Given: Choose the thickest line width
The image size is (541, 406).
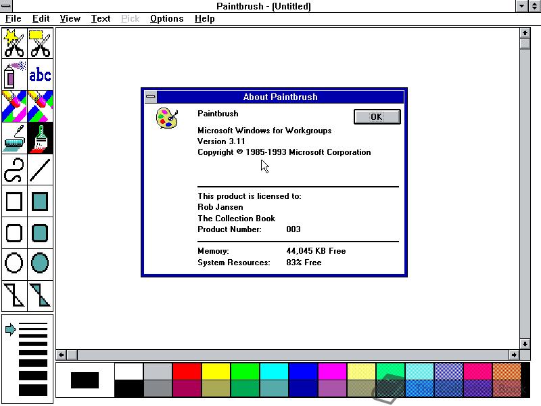Looking at the screenshot, I should pyautogui.click(x=33, y=390).
